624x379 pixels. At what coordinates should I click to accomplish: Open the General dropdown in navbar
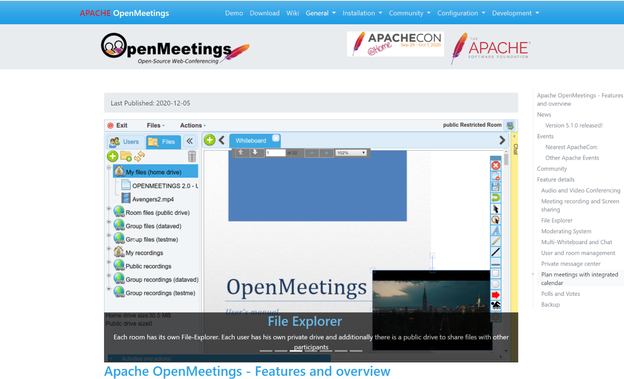point(320,13)
